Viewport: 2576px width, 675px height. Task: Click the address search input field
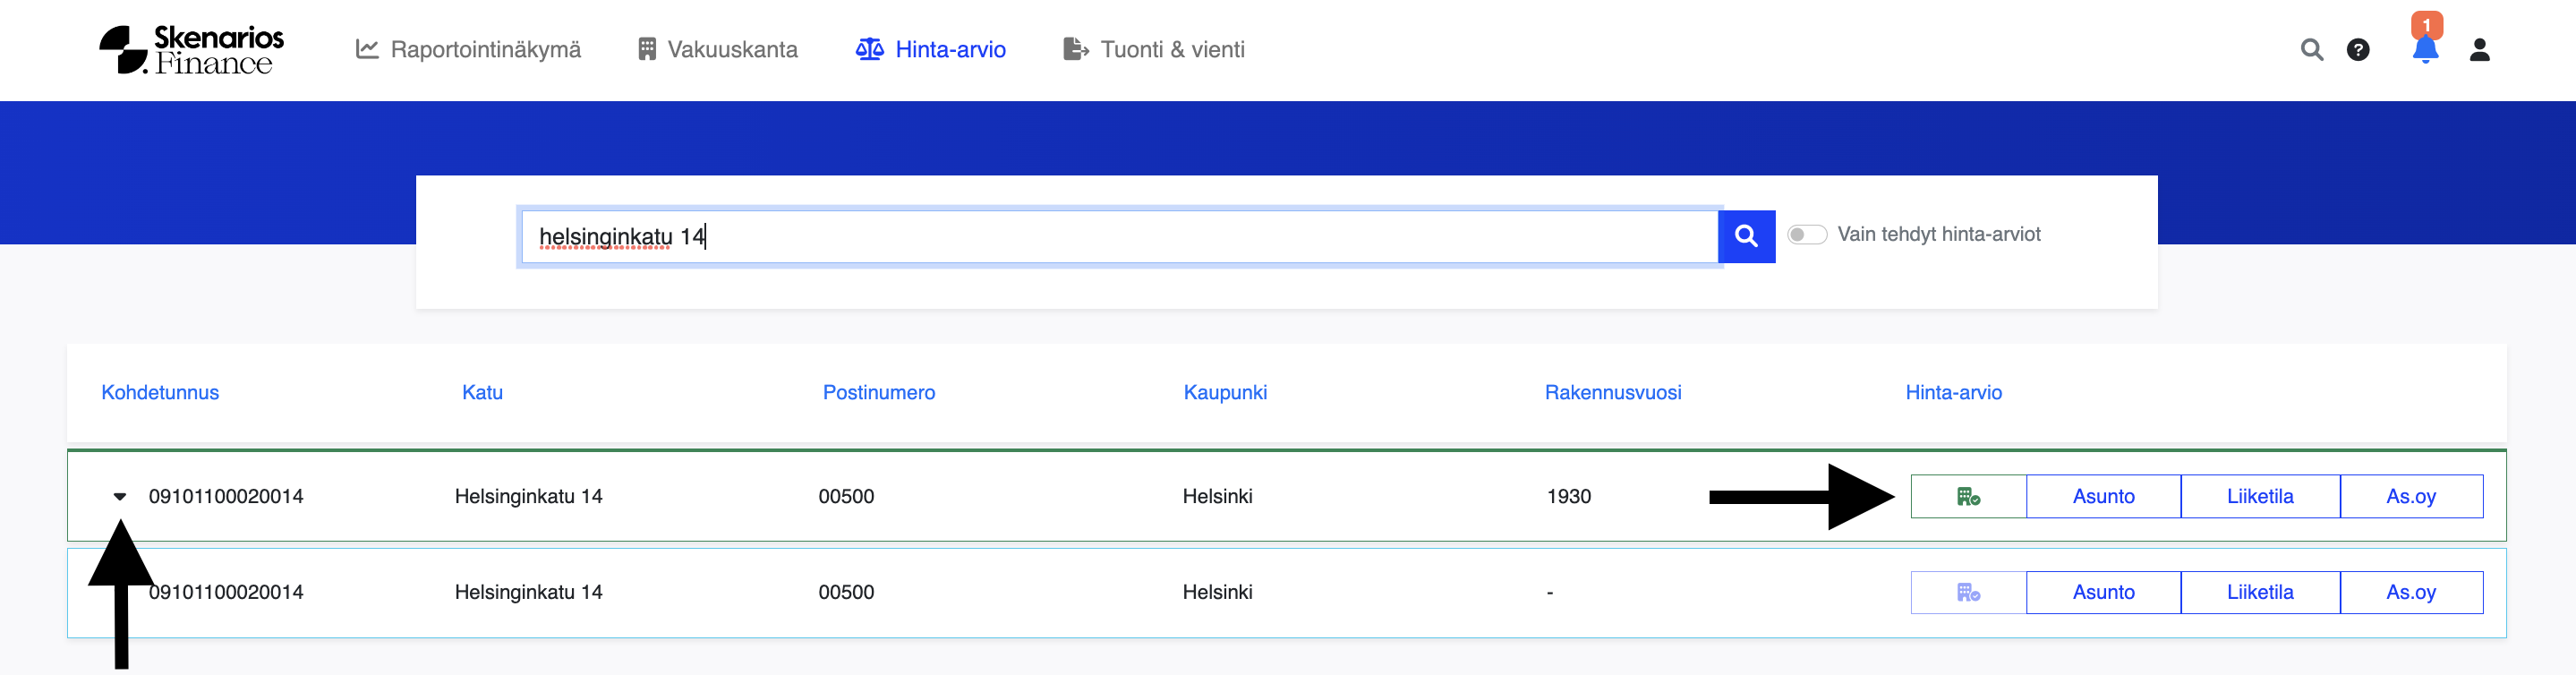point(1118,236)
